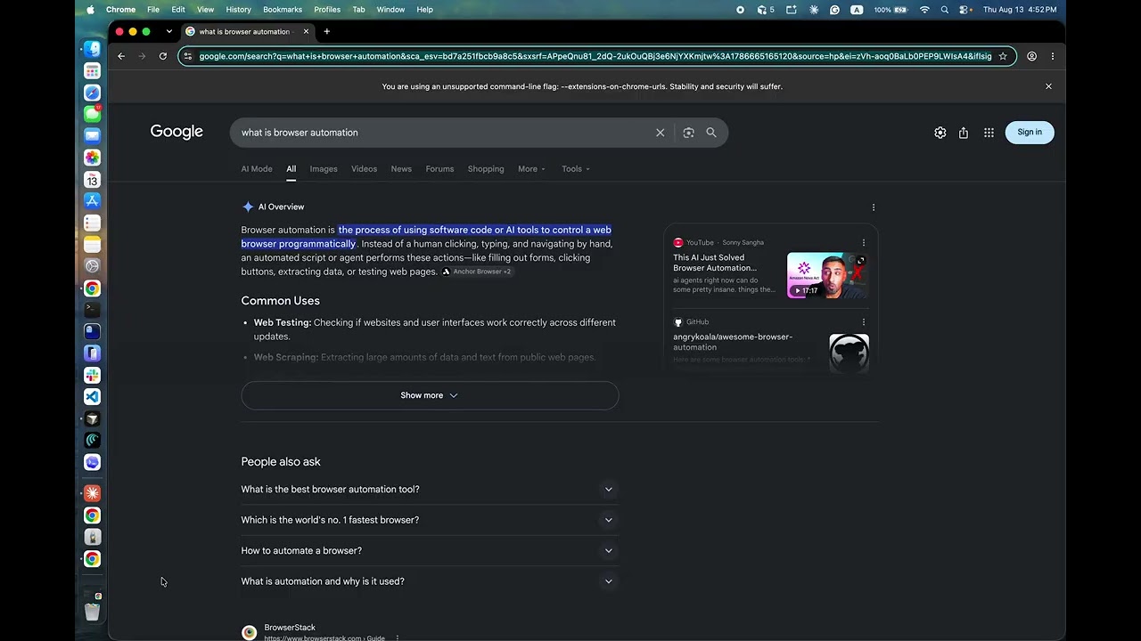Click the Chrome address bar URL
Image resolution: width=1141 pixels, height=641 pixels.
[595, 56]
